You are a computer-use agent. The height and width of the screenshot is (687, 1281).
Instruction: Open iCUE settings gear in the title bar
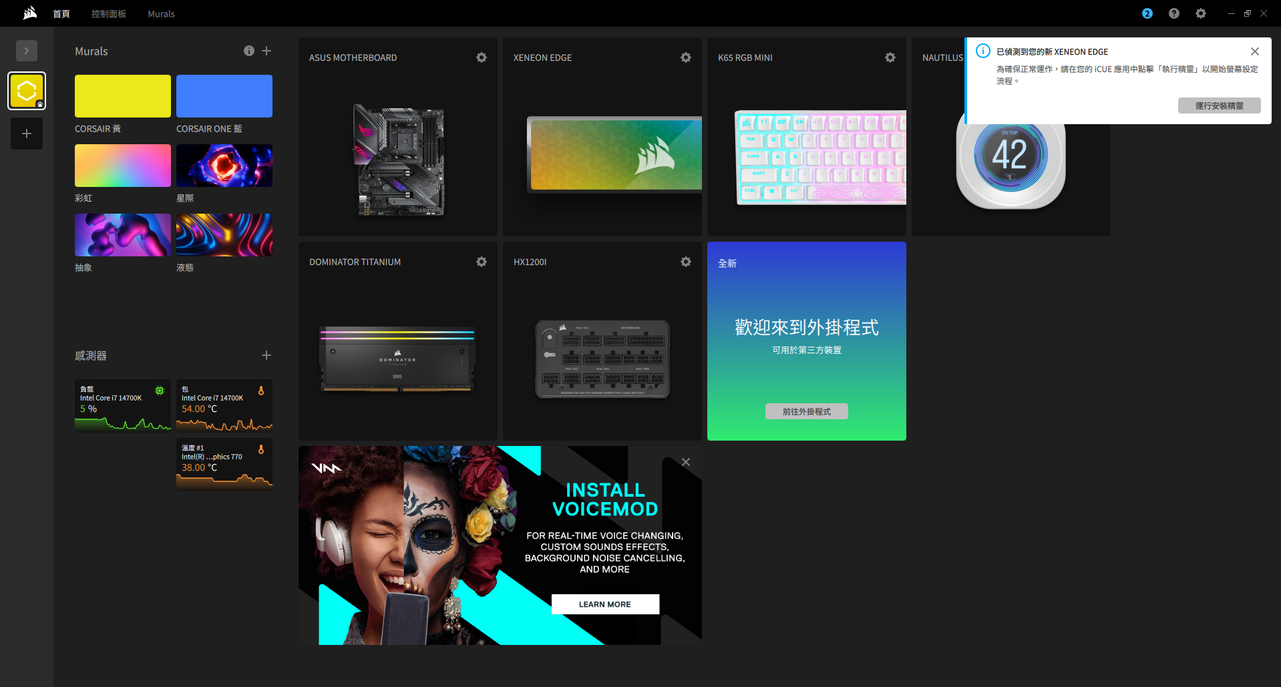pos(1200,13)
